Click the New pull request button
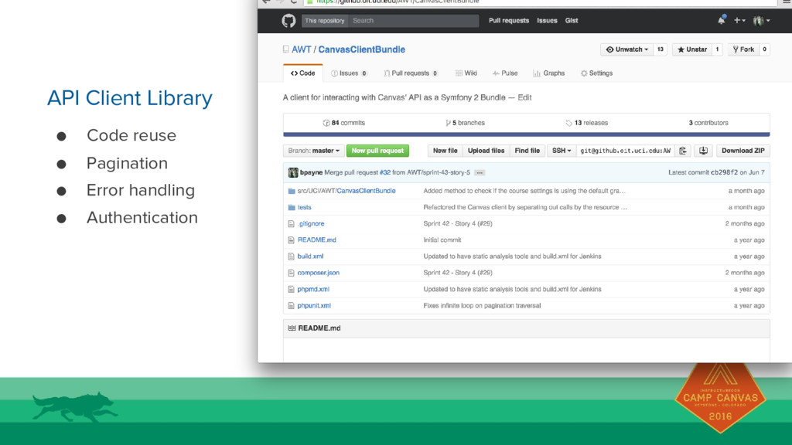Screen dimensions: 792x445 pyautogui.click(x=377, y=151)
